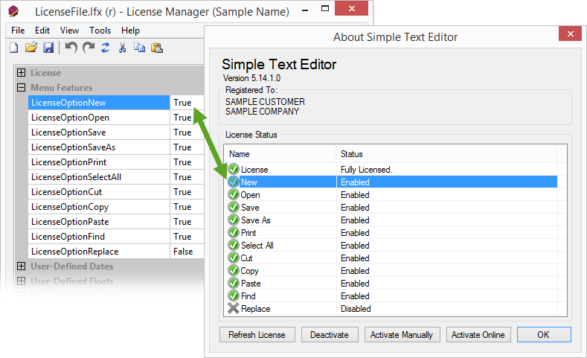Click OK in the About dialog
Viewport: 587px width, 358px height.
pos(544,335)
